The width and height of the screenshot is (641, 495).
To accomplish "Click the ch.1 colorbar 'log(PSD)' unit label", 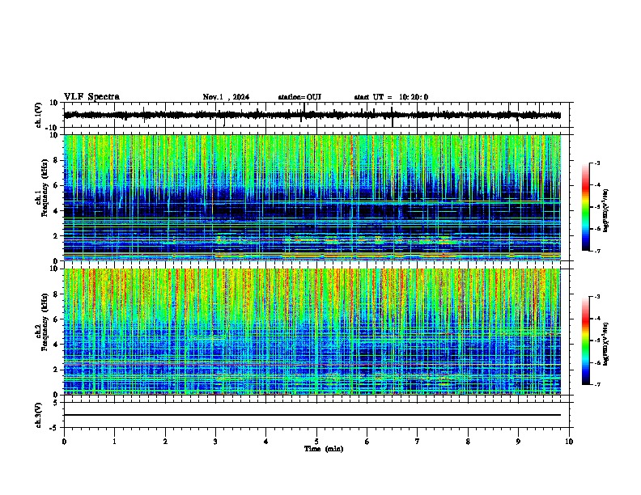I will (606, 210).
